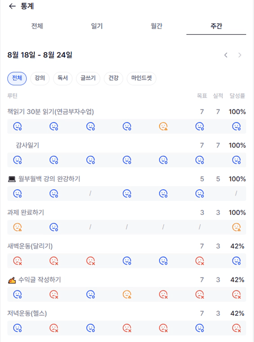Viewport: 254px width, 342px height.
Task: Select the 건강 filter chip
Action: (114, 78)
